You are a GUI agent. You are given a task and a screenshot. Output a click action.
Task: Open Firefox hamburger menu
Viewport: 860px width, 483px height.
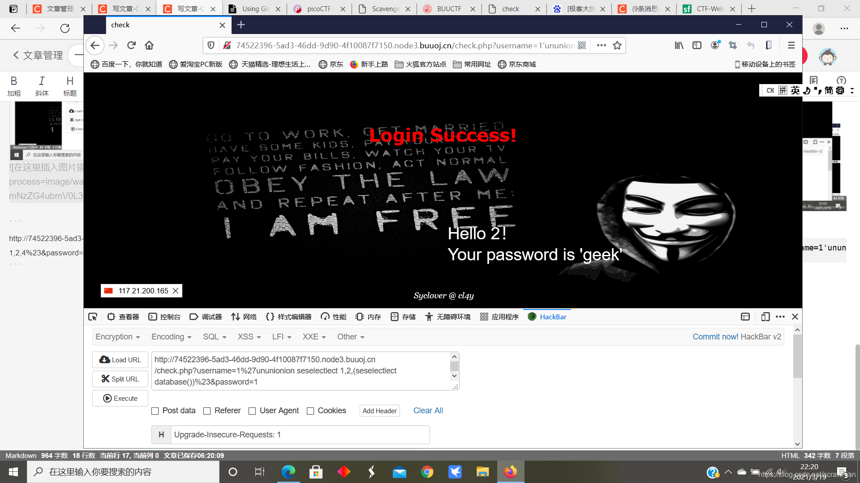click(x=791, y=45)
